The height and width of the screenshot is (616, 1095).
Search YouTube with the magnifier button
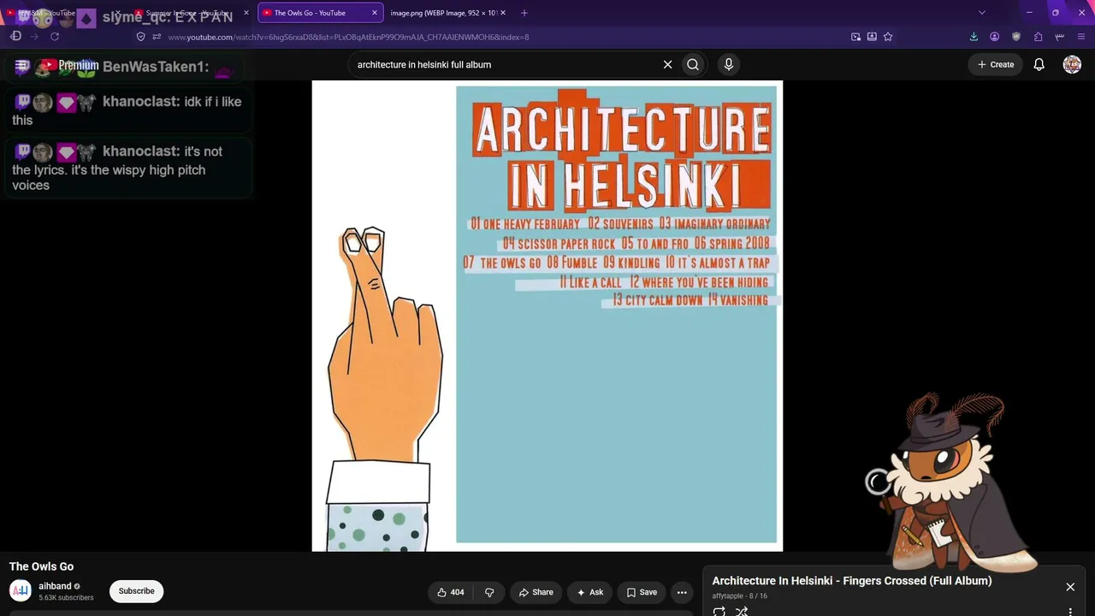click(693, 64)
